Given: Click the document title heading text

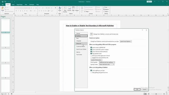Looking at the screenshot, I should [x=90, y=26].
